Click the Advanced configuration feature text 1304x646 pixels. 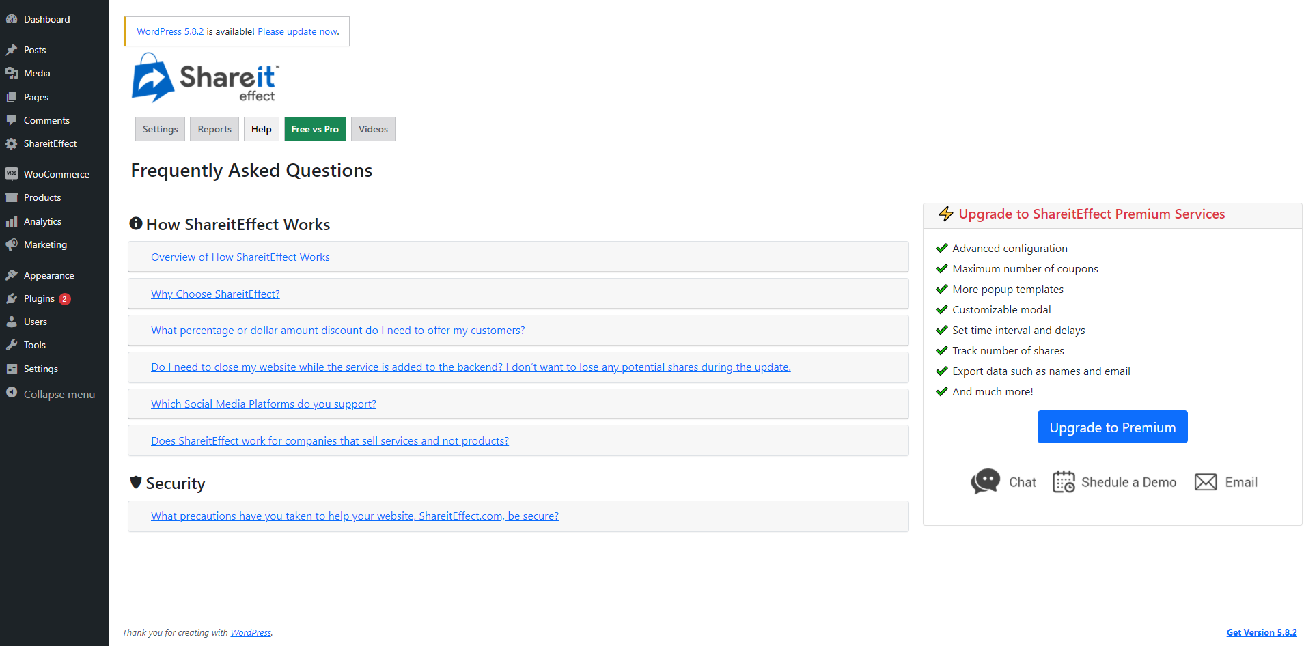(x=1010, y=248)
